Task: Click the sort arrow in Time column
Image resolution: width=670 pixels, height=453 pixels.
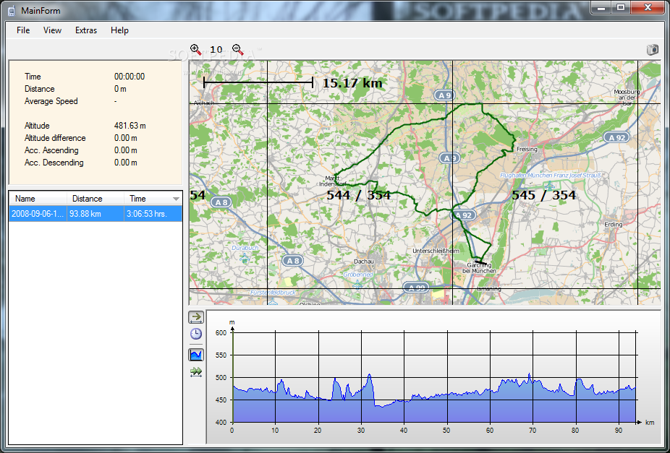Action: point(176,199)
